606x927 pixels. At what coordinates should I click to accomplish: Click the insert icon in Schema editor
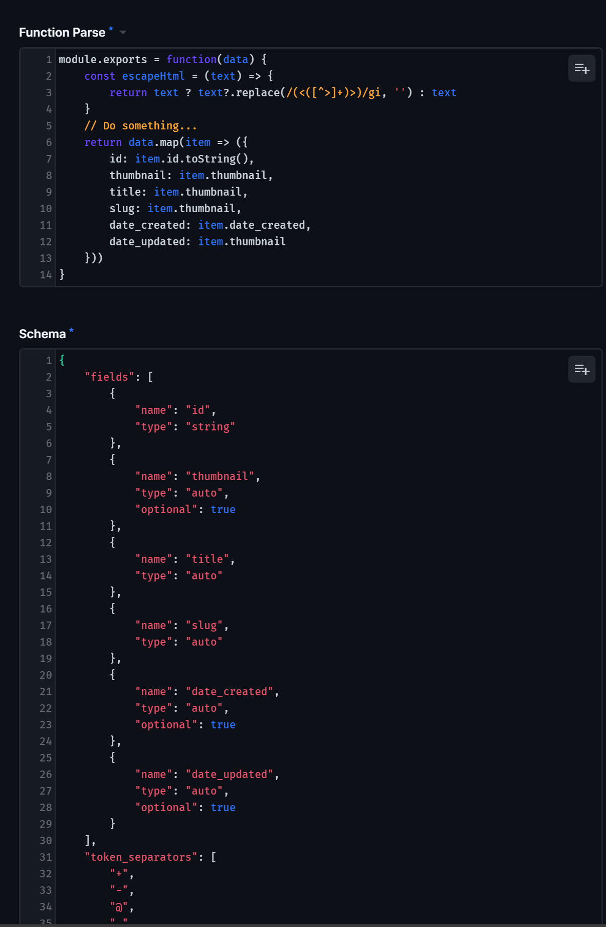581,369
